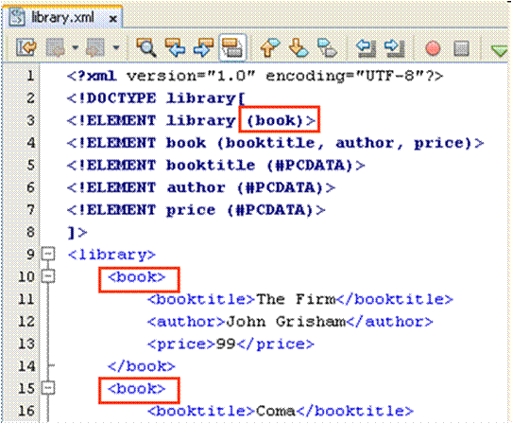
Task: Open the Back navigation dropdown arrow
Action: coord(76,47)
